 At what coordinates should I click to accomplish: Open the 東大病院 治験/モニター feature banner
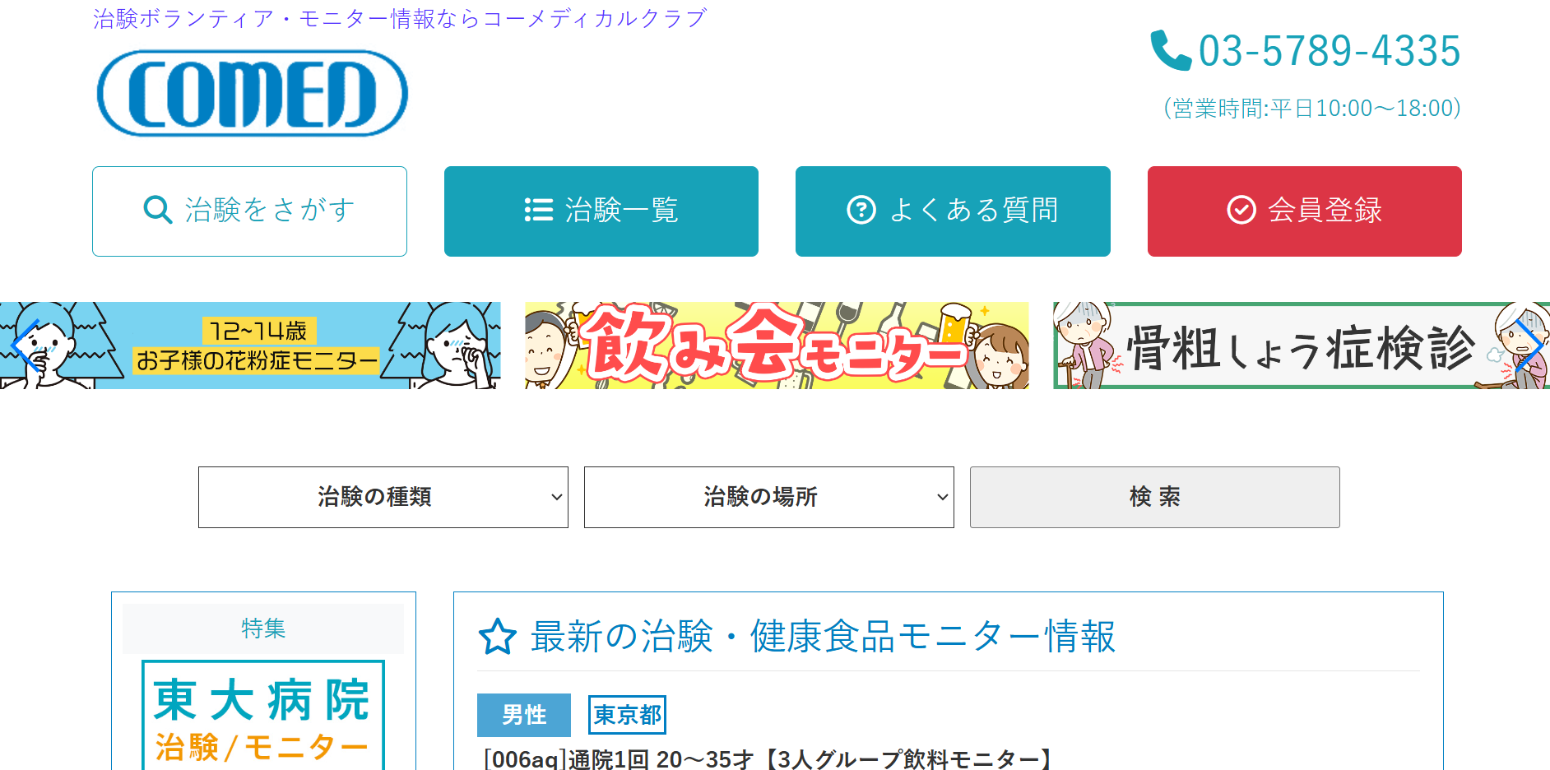click(263, 716)
